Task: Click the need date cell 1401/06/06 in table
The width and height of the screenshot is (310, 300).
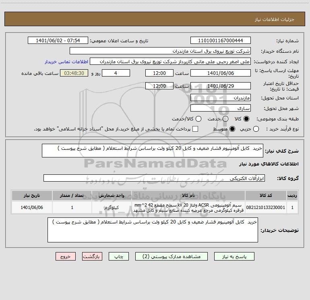Action: 32,207
